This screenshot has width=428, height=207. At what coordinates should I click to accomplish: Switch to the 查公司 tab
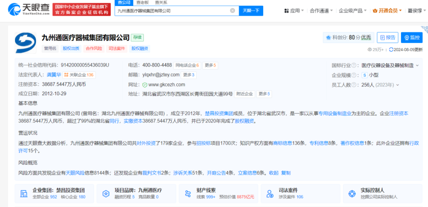[x=124, y=2]
